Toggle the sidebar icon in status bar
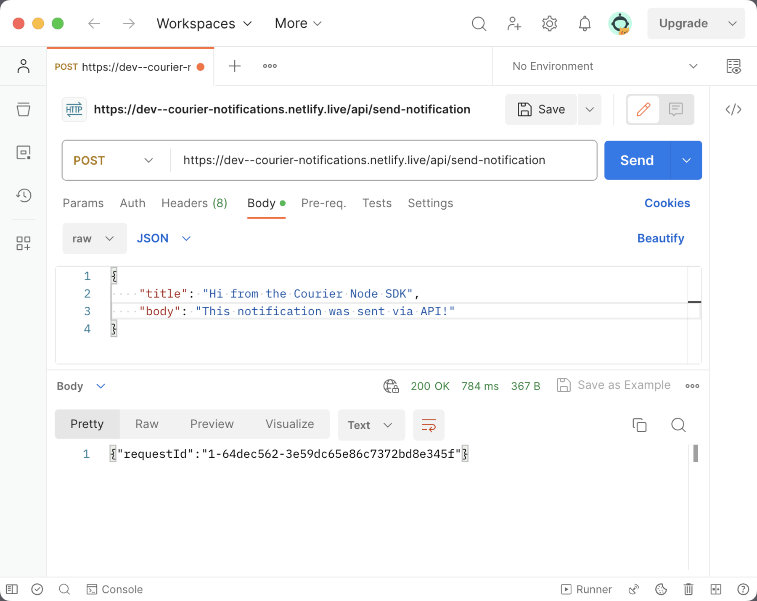This screenshot has width=757, height=601. coord(12,589)
